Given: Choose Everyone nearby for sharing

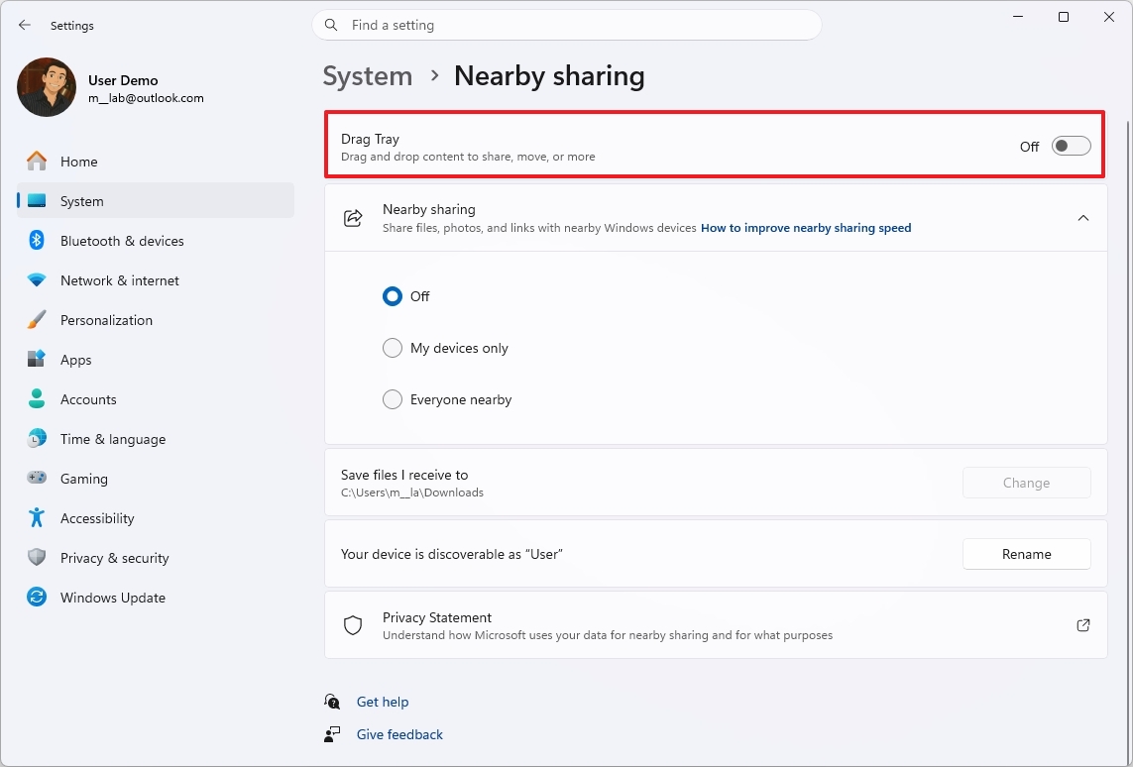Looking at the screenshot, I should [393, 399].
